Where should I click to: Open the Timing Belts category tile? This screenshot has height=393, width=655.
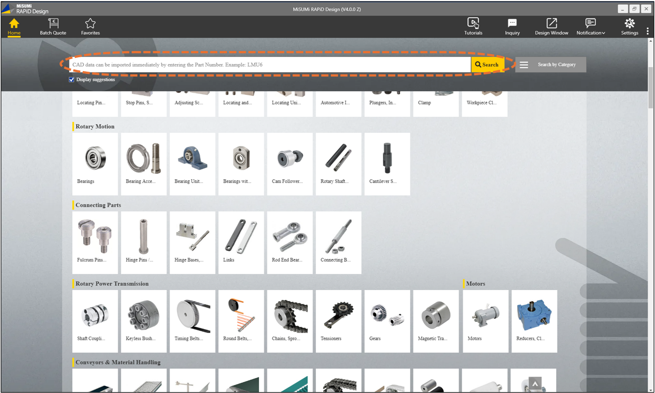[x=193, y=320]
